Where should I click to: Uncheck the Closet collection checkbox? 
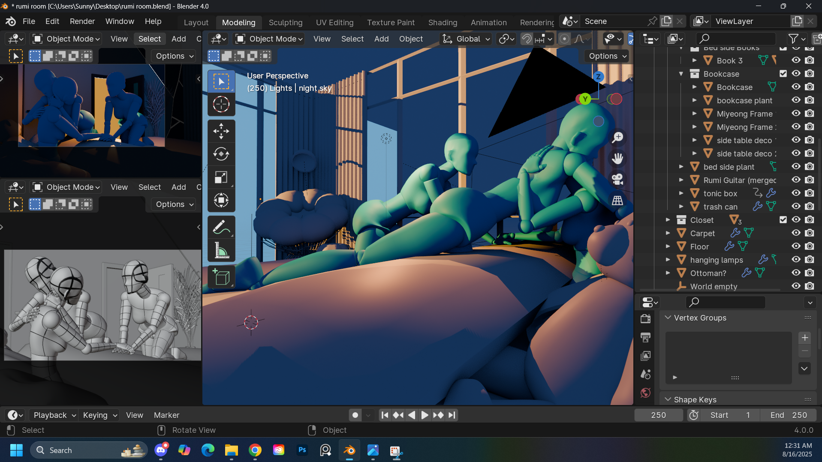coord(783,220)
